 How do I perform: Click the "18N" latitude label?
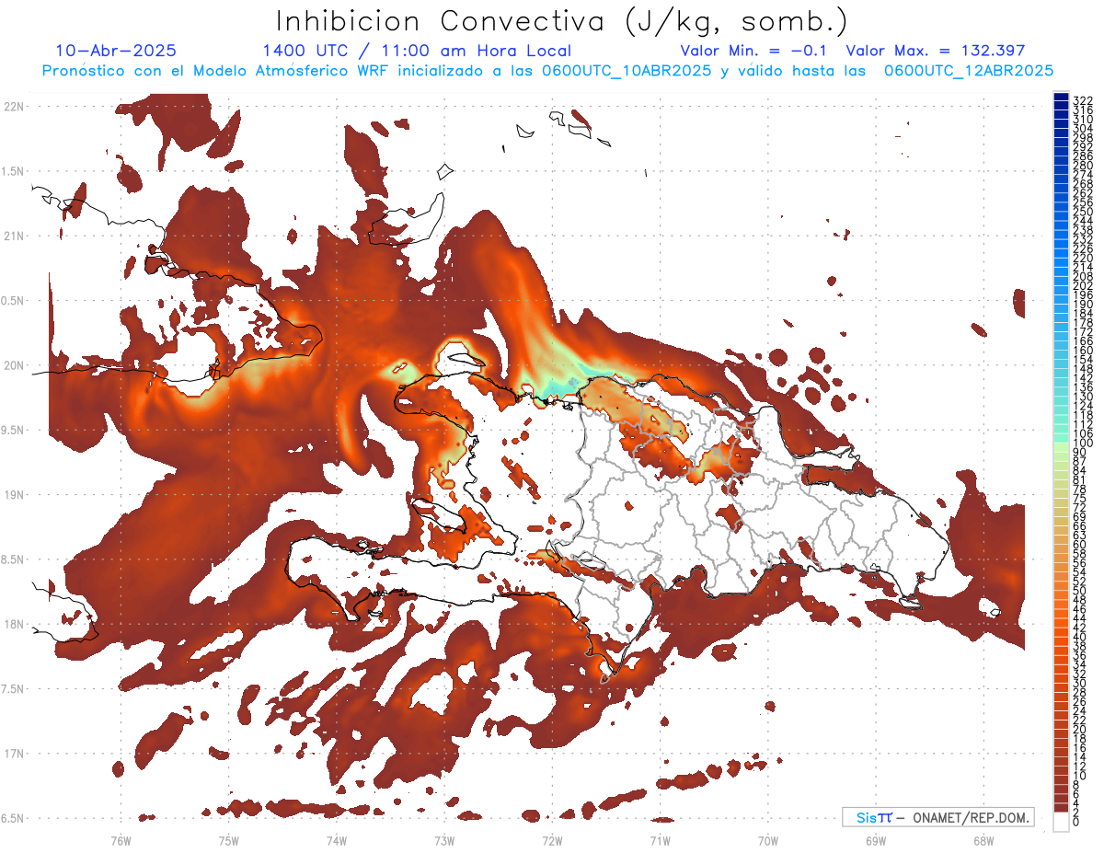pos(16,624)
